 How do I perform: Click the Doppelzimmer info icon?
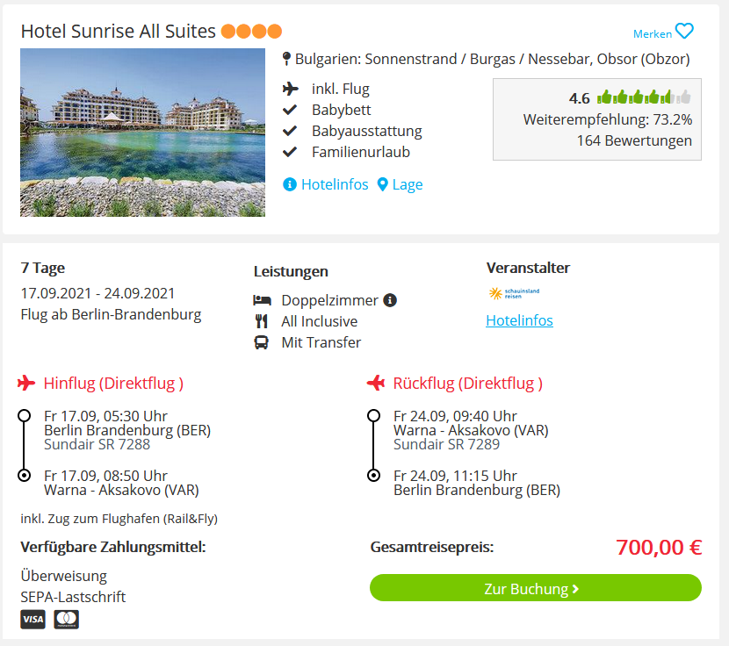pyautogui.click(x=390, y=300)
